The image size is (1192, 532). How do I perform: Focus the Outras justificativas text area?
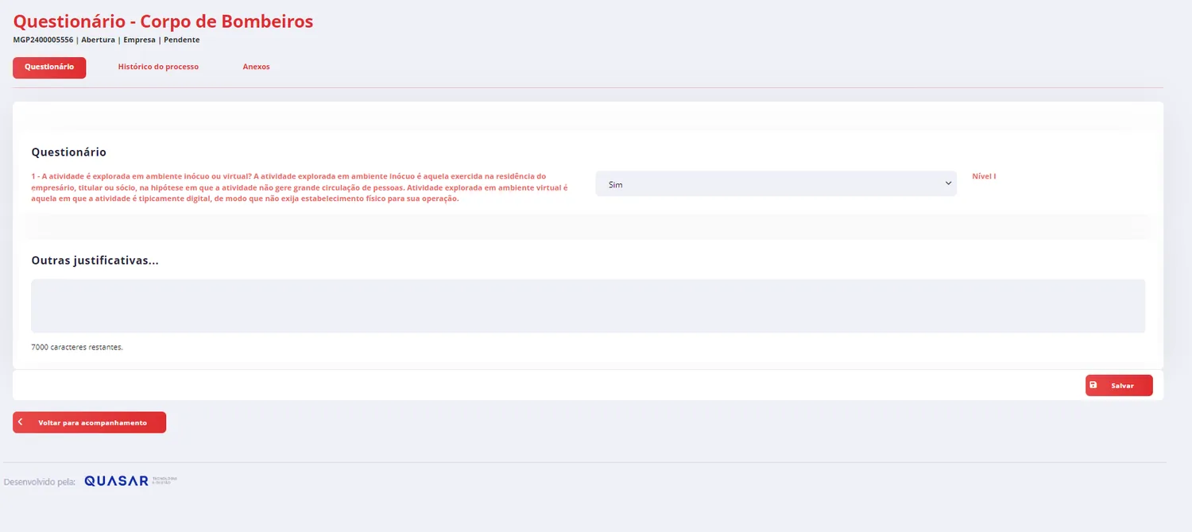[588, 306]
